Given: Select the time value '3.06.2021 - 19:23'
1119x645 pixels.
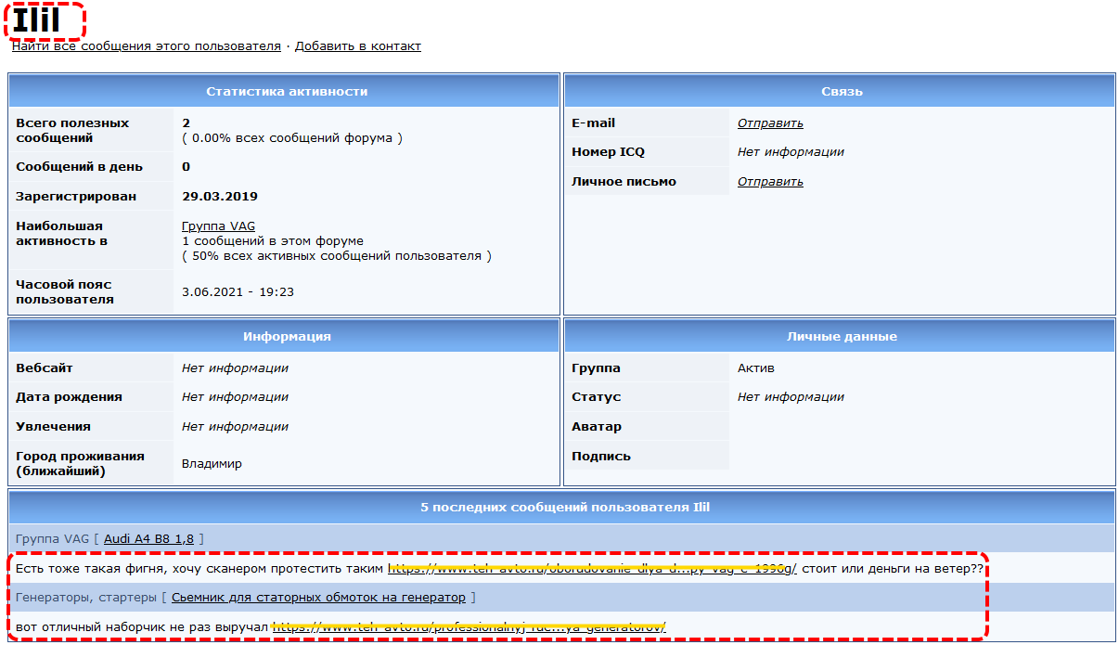Looking at the screenshot, I should tap(238, 291).
